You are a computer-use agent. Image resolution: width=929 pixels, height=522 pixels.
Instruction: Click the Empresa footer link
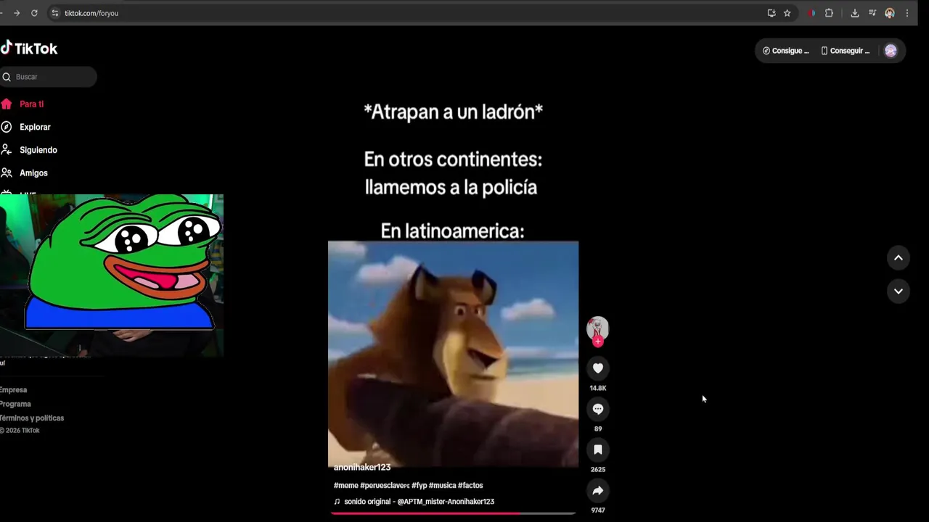tap(13, 390)
